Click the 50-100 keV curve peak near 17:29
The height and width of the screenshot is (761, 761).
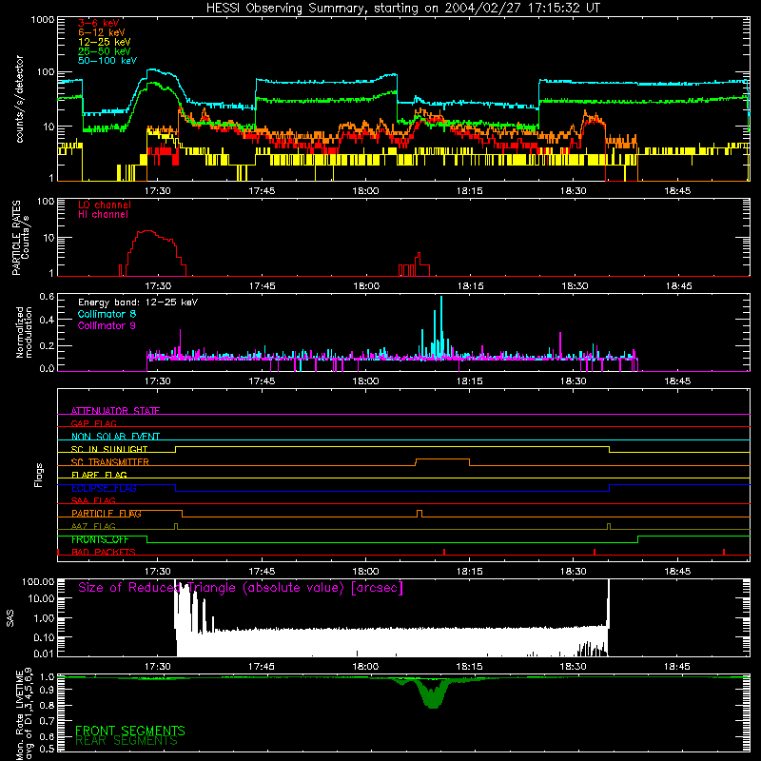152,69
